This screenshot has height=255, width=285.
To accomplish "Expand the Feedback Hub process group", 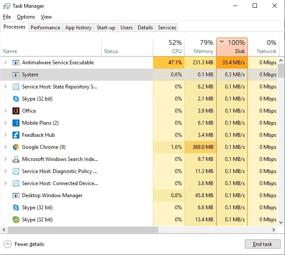I will coord(6,135).
